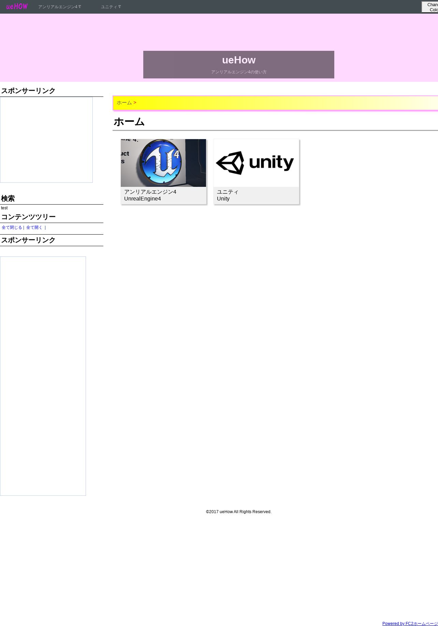
Task: Click the upper sponsor ad box
Action: click(46, 140)
